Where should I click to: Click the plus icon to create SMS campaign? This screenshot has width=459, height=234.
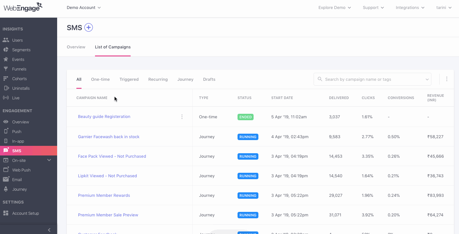tap(89, 28)
